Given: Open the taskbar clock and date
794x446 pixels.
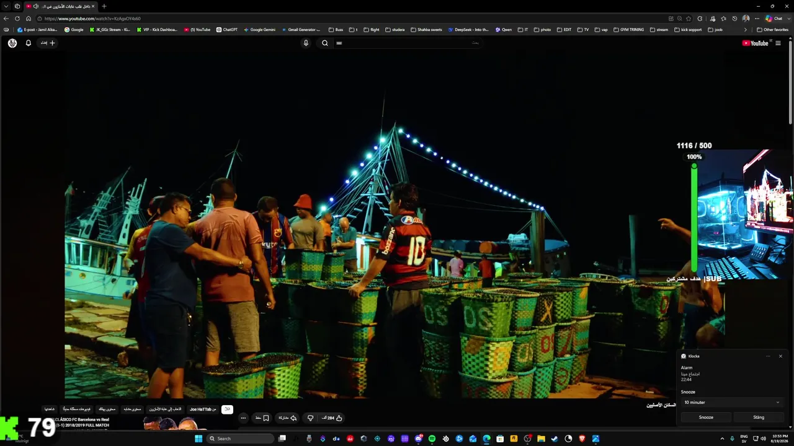Looking at the screenshot, I should point(780,439).
